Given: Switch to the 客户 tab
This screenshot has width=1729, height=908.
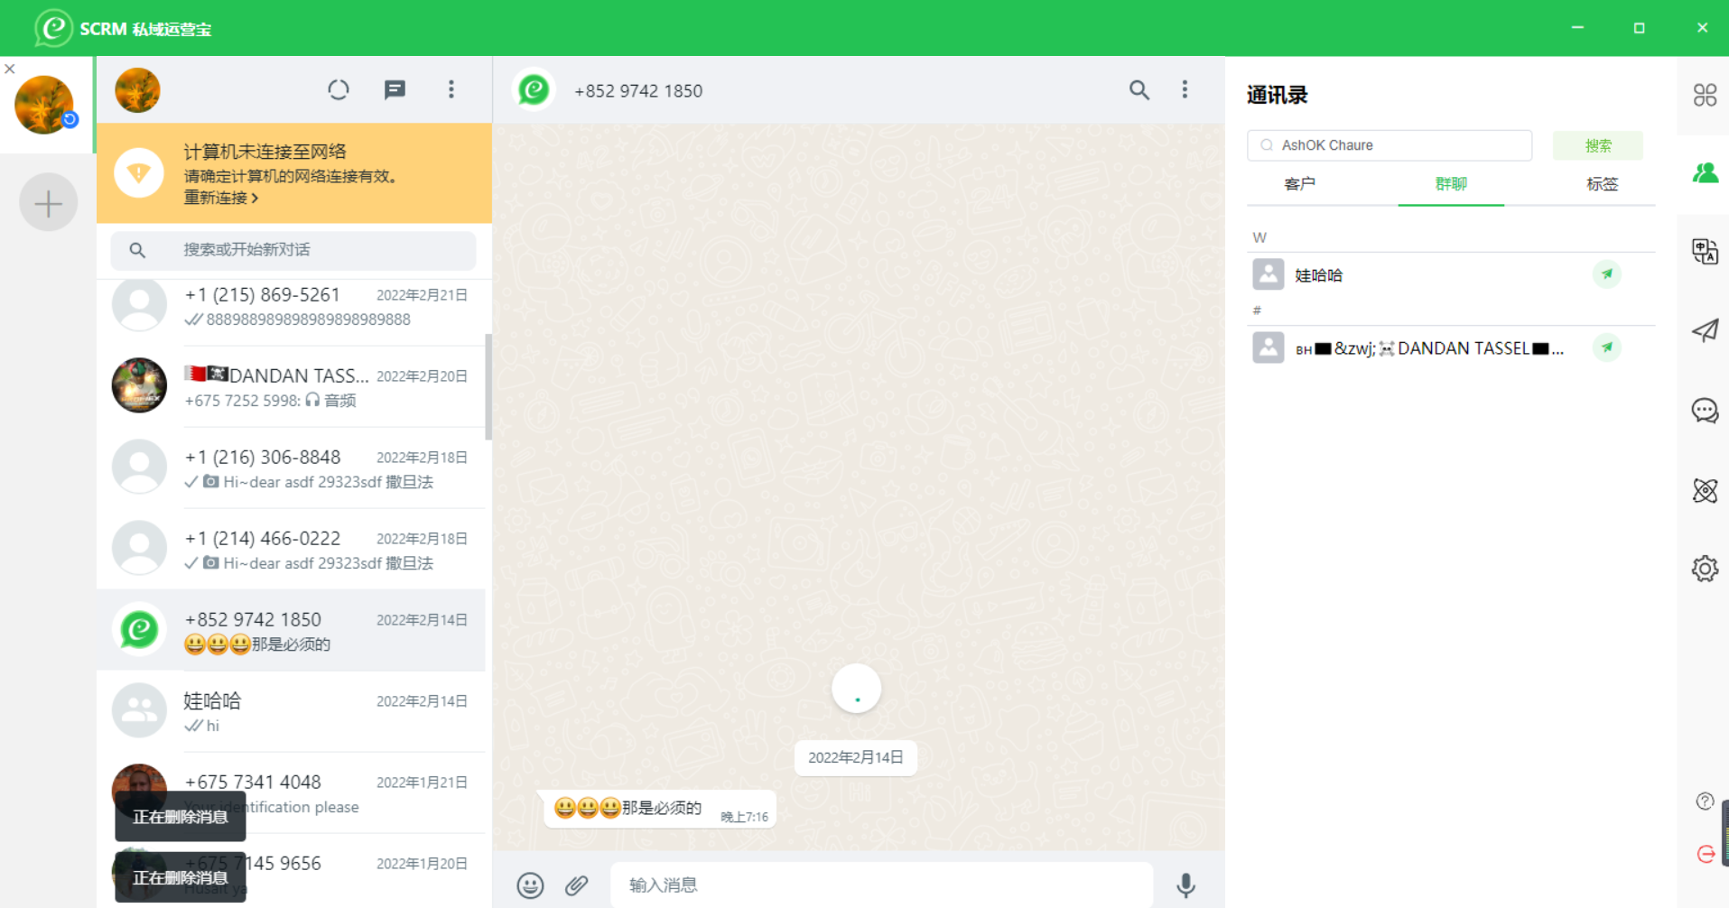Looking at the screenshot, I should point(1299,184).
